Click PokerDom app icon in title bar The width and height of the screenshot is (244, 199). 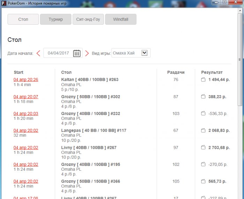point(3,3)
